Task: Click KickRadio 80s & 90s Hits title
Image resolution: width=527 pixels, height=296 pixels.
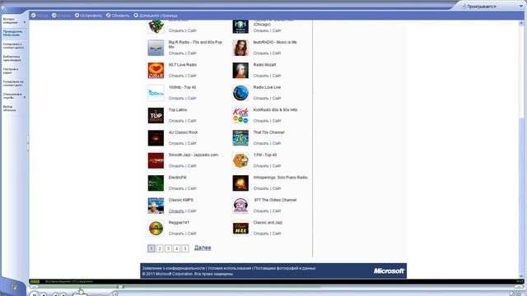Action: click(275, 110)
